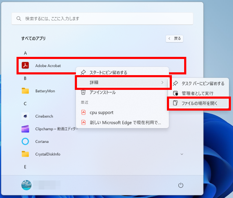Click the user profile avatar

[x=26, y=185]
